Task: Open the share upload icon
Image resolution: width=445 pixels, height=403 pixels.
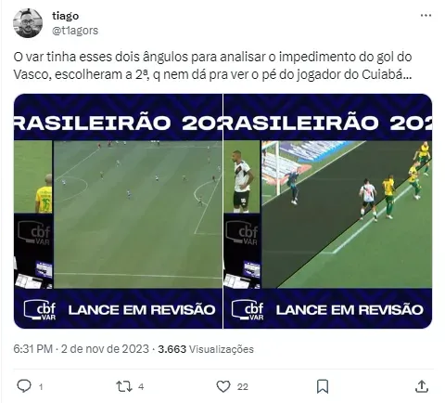Action: [x=422, y=386]
